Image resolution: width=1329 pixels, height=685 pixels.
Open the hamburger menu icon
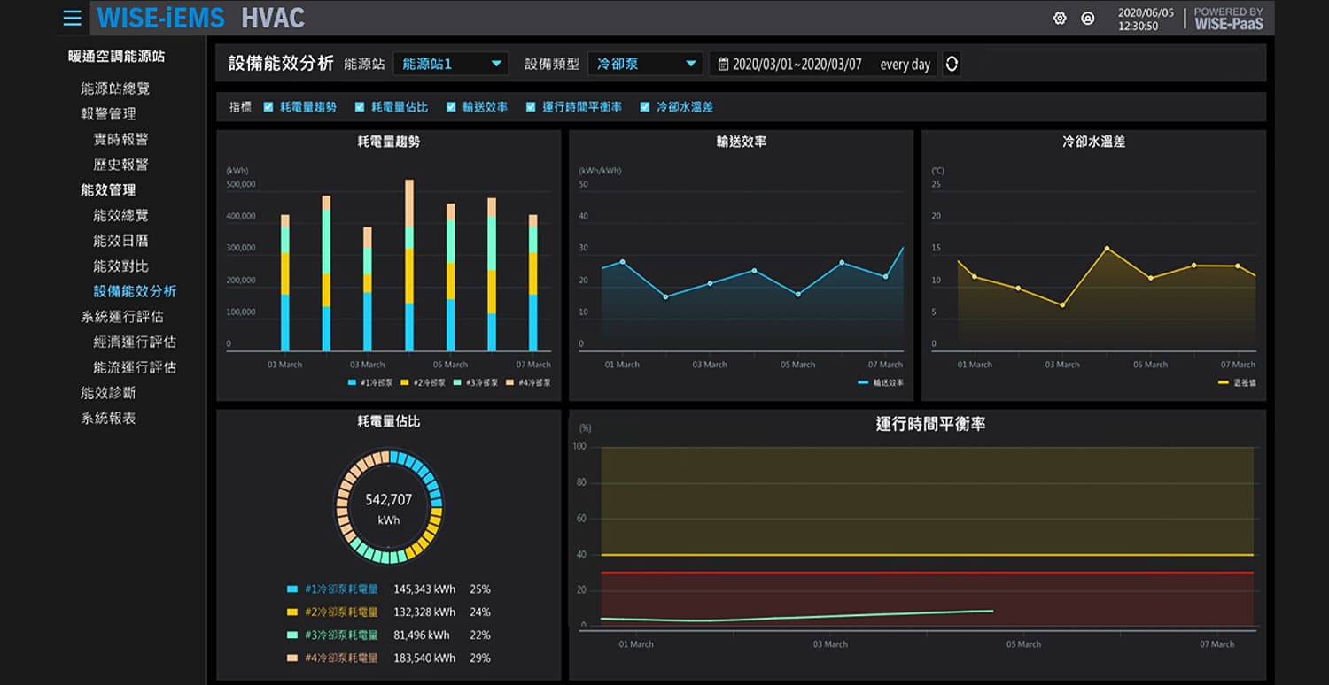tap(73, 18)
